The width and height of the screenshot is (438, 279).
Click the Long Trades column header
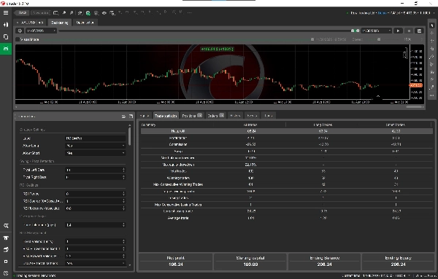[323, 125]
